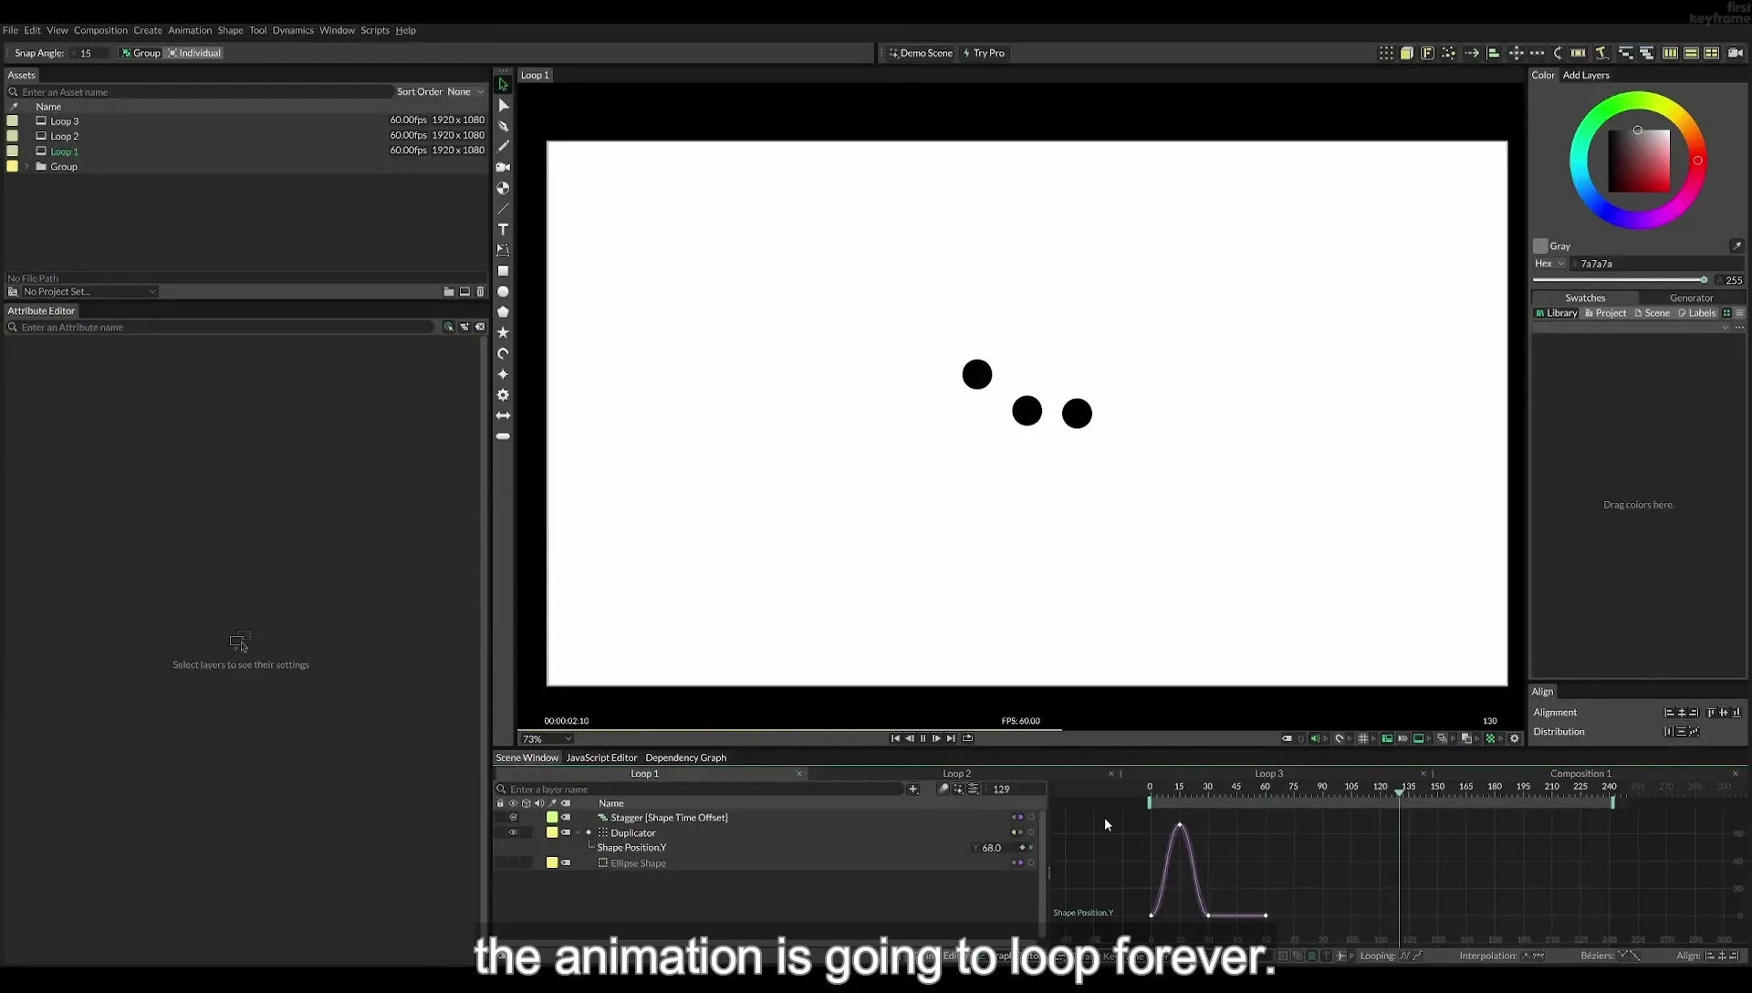Viewport: 1752px width, 993px height.
Task: Click new folder icon in Assets panel
Action: tap(449, 292)
